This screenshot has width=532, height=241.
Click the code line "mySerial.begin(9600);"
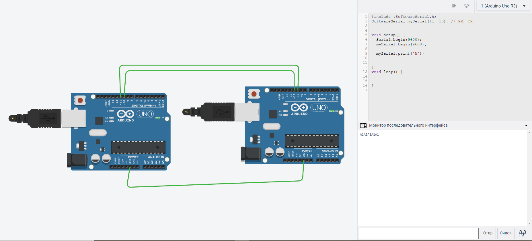401,44
